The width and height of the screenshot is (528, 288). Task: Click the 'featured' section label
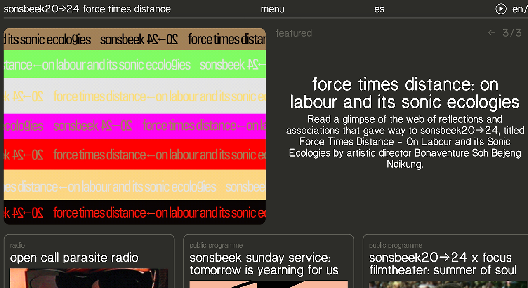[294, 33]
